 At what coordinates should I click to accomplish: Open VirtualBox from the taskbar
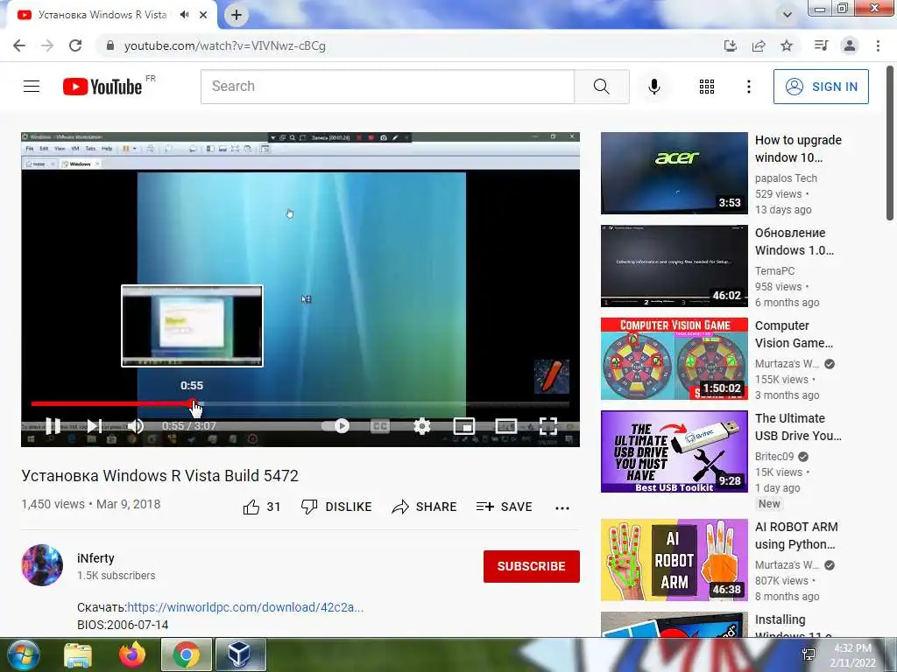click(239, 655)
